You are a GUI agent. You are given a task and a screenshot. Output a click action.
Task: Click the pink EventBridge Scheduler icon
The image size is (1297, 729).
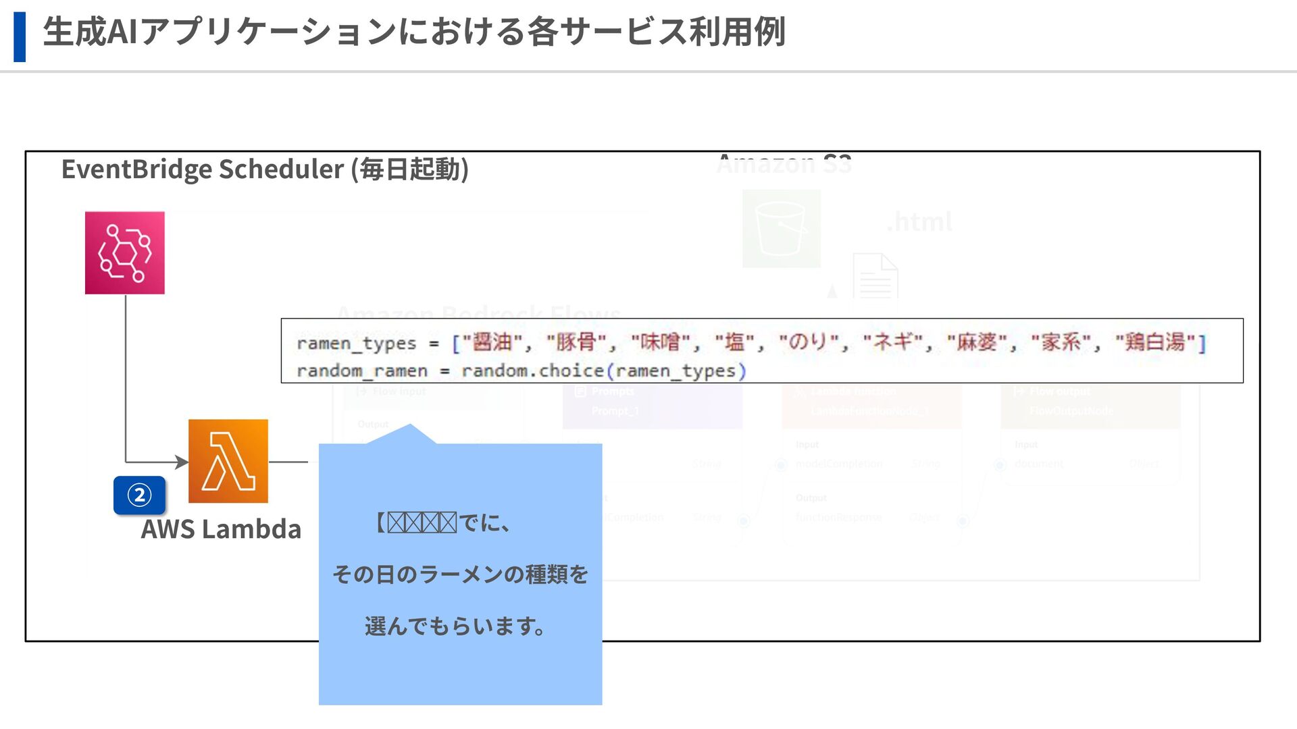pyautogui.click(x=124, y=252)
